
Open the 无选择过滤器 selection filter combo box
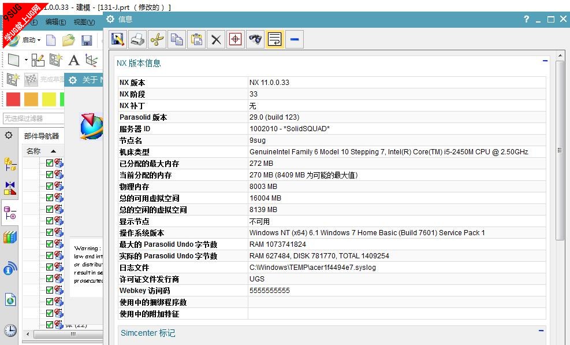click(33, 118)
